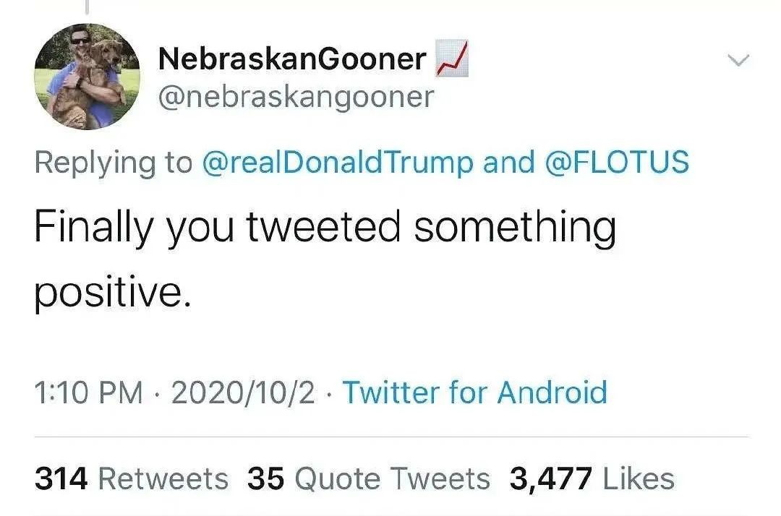This screenshot has width=781, height=516.
Task: View the 35 Quote Tweets
Action: [368, 478]
